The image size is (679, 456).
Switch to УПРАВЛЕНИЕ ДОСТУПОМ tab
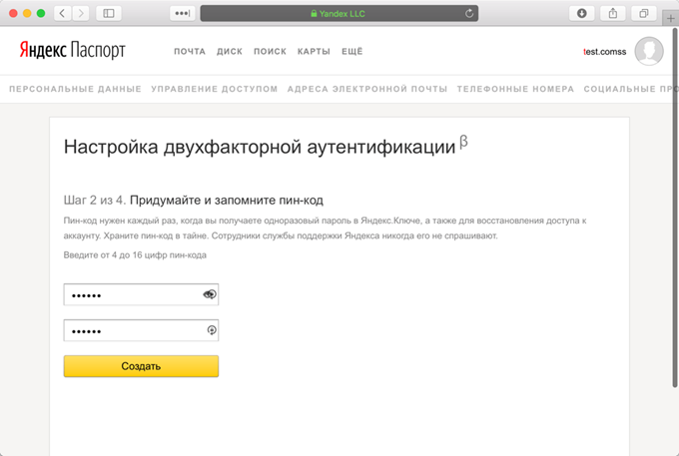tap(215, 89)
